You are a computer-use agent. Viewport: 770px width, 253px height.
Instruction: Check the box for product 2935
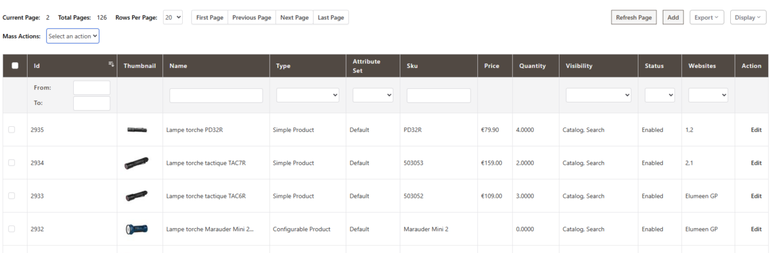(x=12, y=130)
